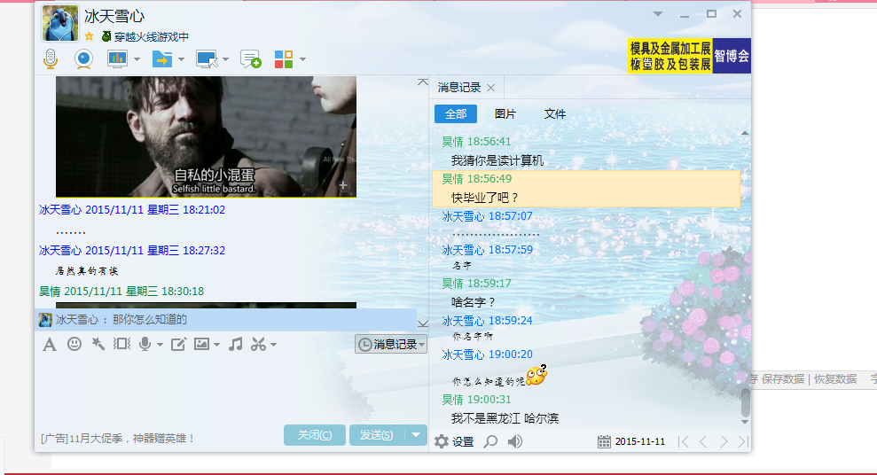Switch to the 图片 tab

tap(505, 114)
